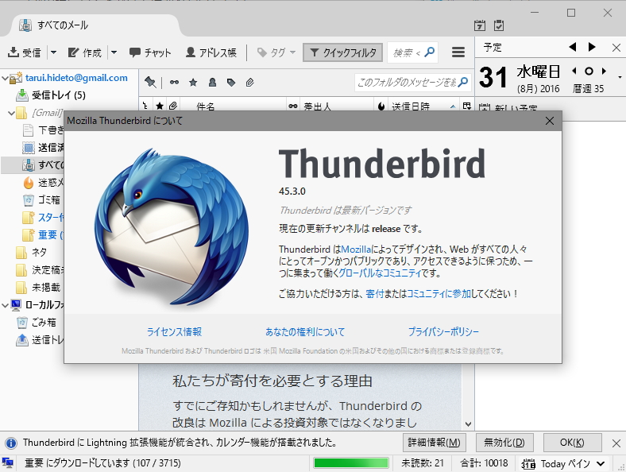Viewport: 626px width, 472px height.
Task: Toggle the contact filter person icon
Action: coord(212,83)
